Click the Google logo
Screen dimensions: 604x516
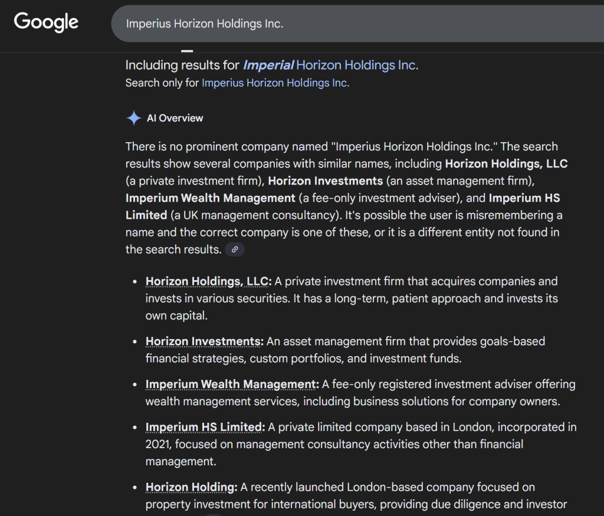pos(46,22)
